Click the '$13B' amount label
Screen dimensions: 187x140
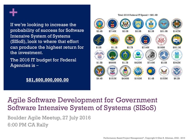99,47
